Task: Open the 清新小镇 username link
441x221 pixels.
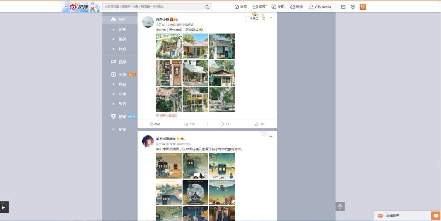Action: tap(162, 19)
